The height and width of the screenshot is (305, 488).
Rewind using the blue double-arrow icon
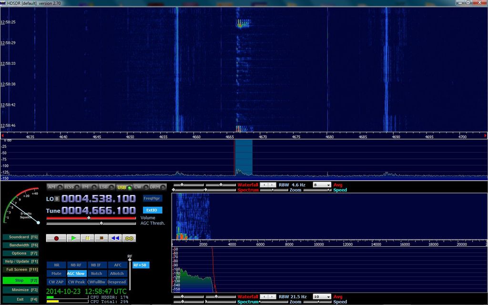pyautogui.click(x=115, y=238)
